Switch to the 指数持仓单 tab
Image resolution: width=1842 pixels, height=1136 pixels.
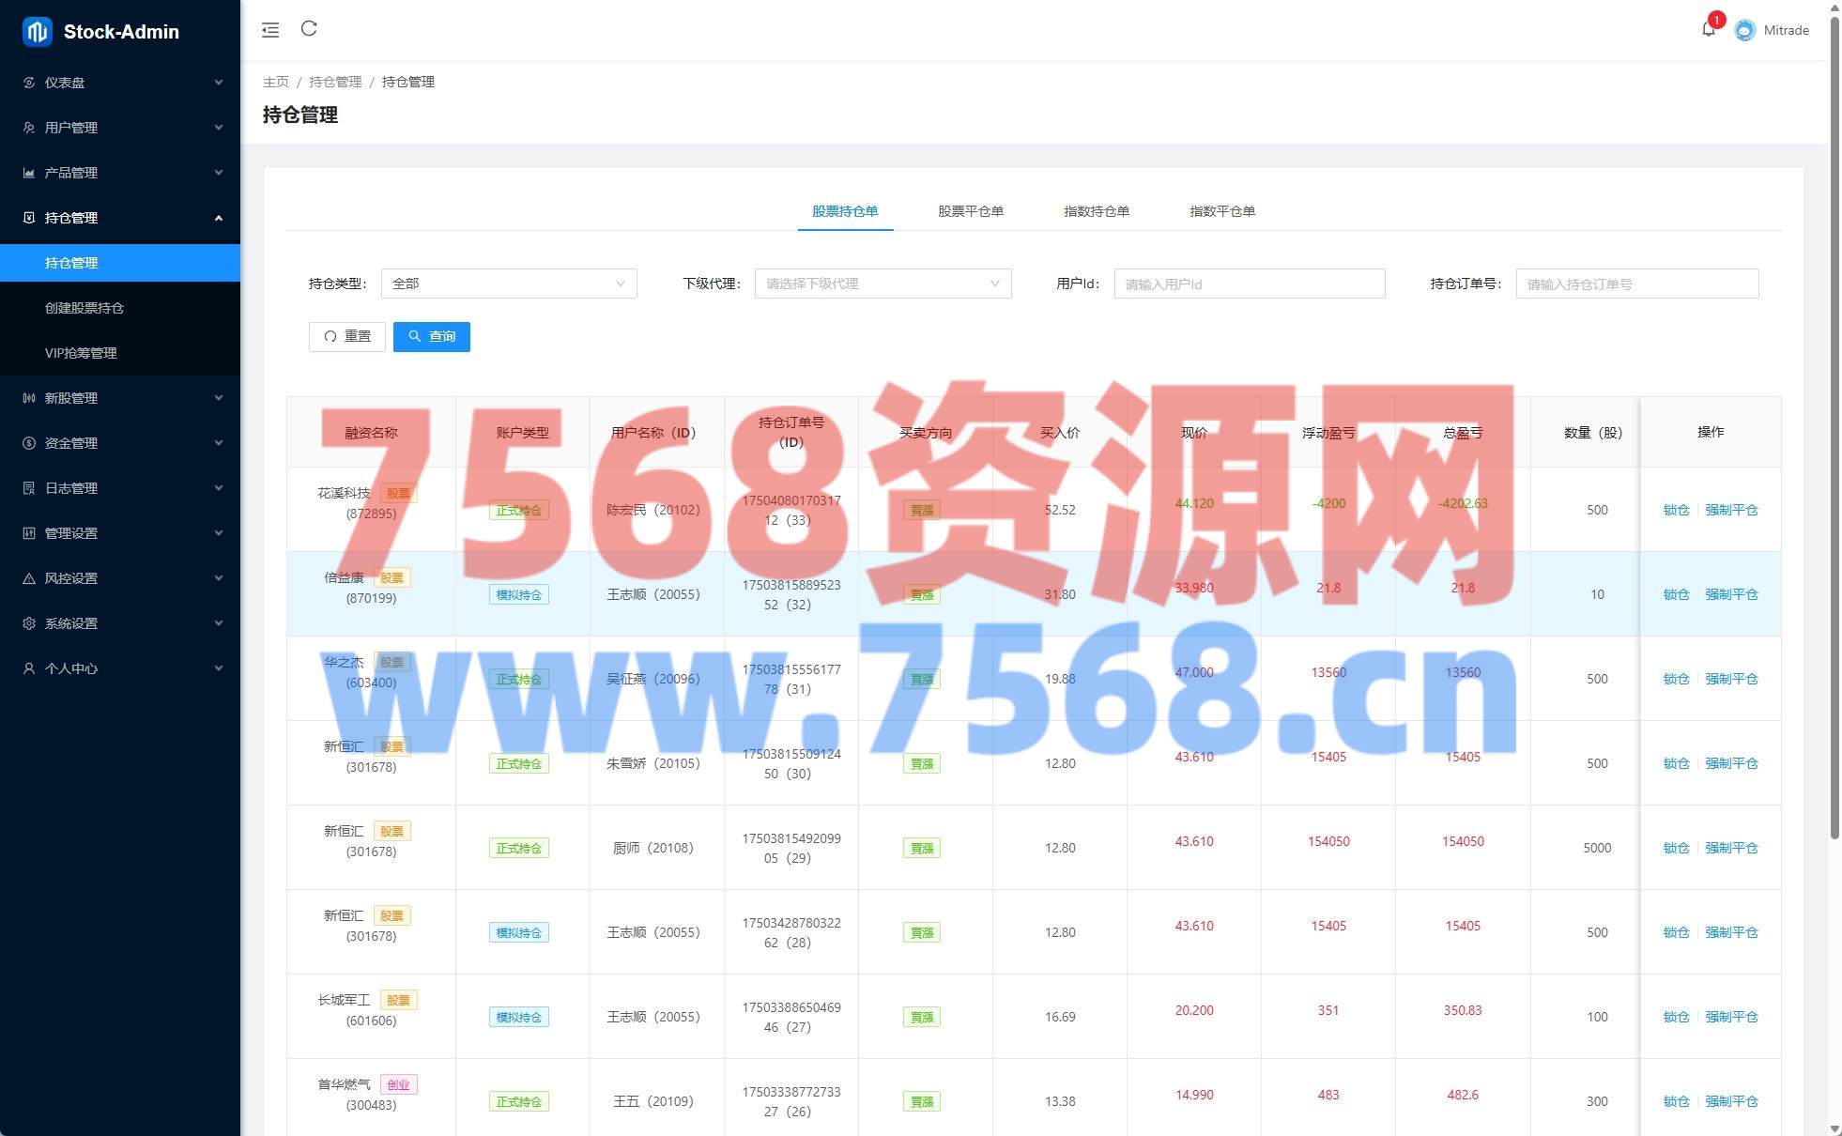[x=1096, y=211]
